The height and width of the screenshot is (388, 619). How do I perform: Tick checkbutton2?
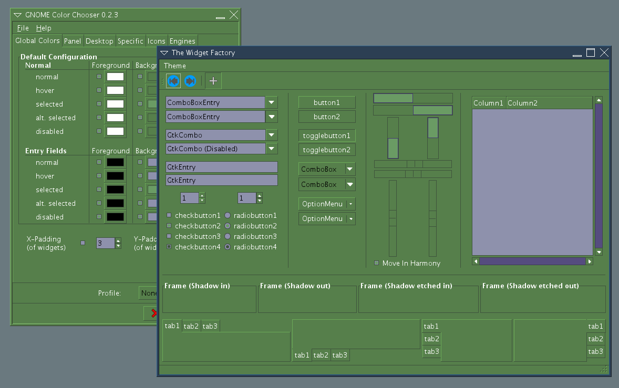(x=169, y=226)
